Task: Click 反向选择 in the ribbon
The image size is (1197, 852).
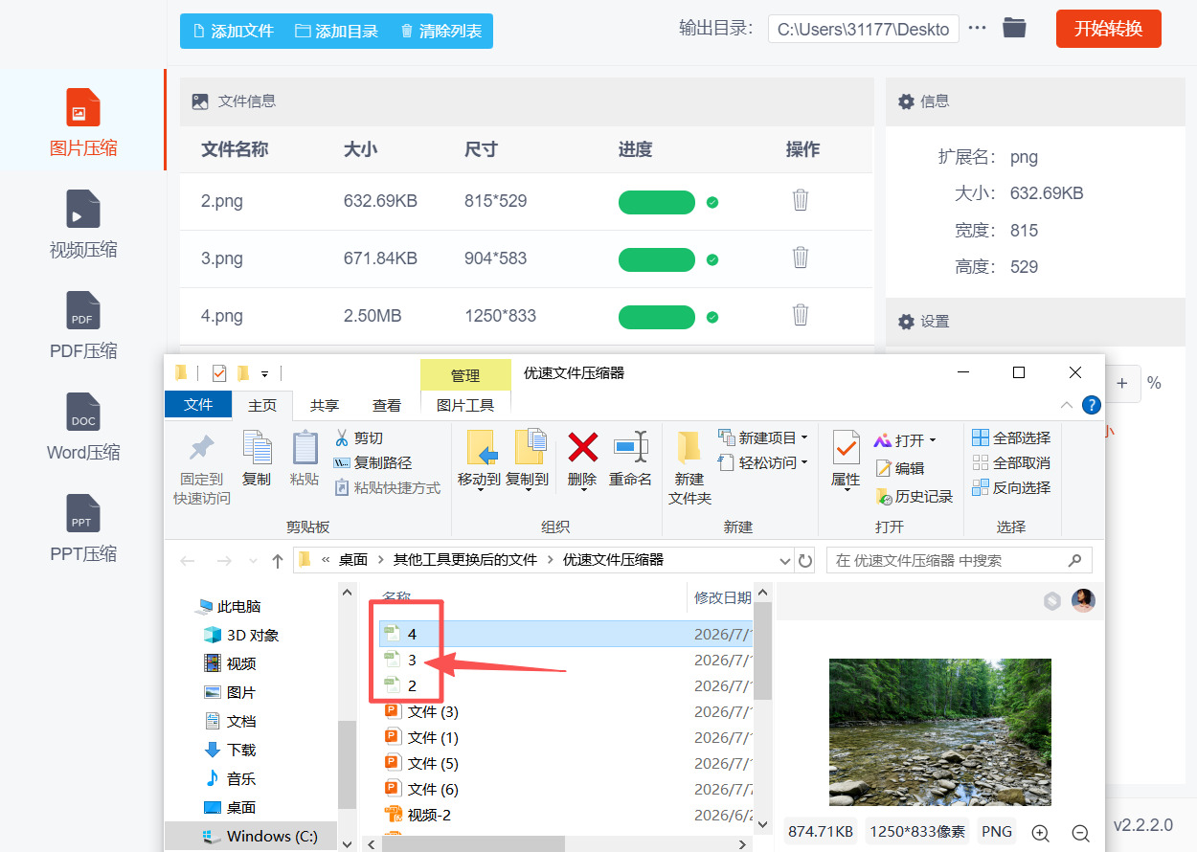Action: (x=1011, y=487)
